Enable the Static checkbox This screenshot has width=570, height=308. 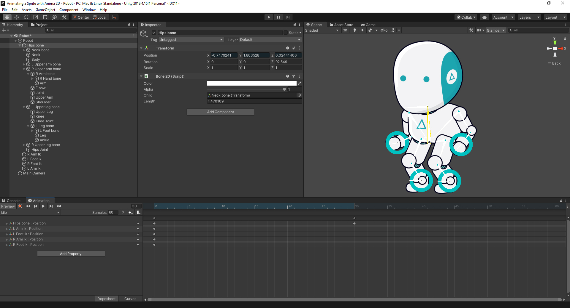click(286, 33)
